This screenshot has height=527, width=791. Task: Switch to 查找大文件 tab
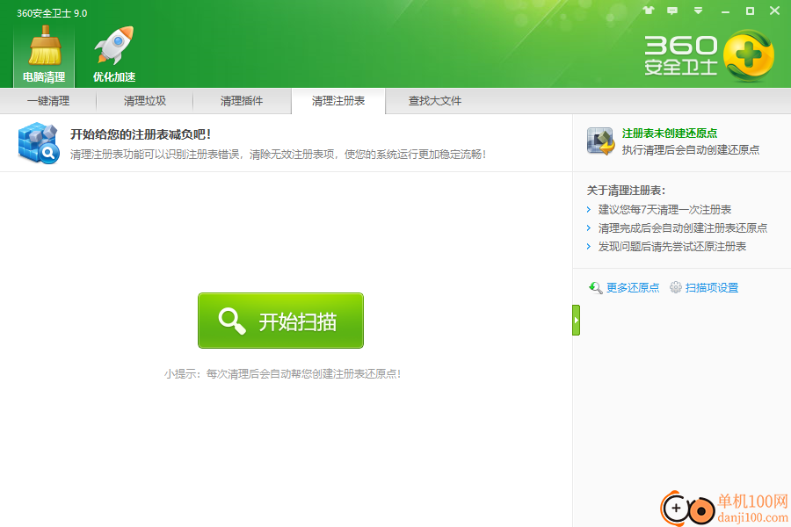[435, 101]
